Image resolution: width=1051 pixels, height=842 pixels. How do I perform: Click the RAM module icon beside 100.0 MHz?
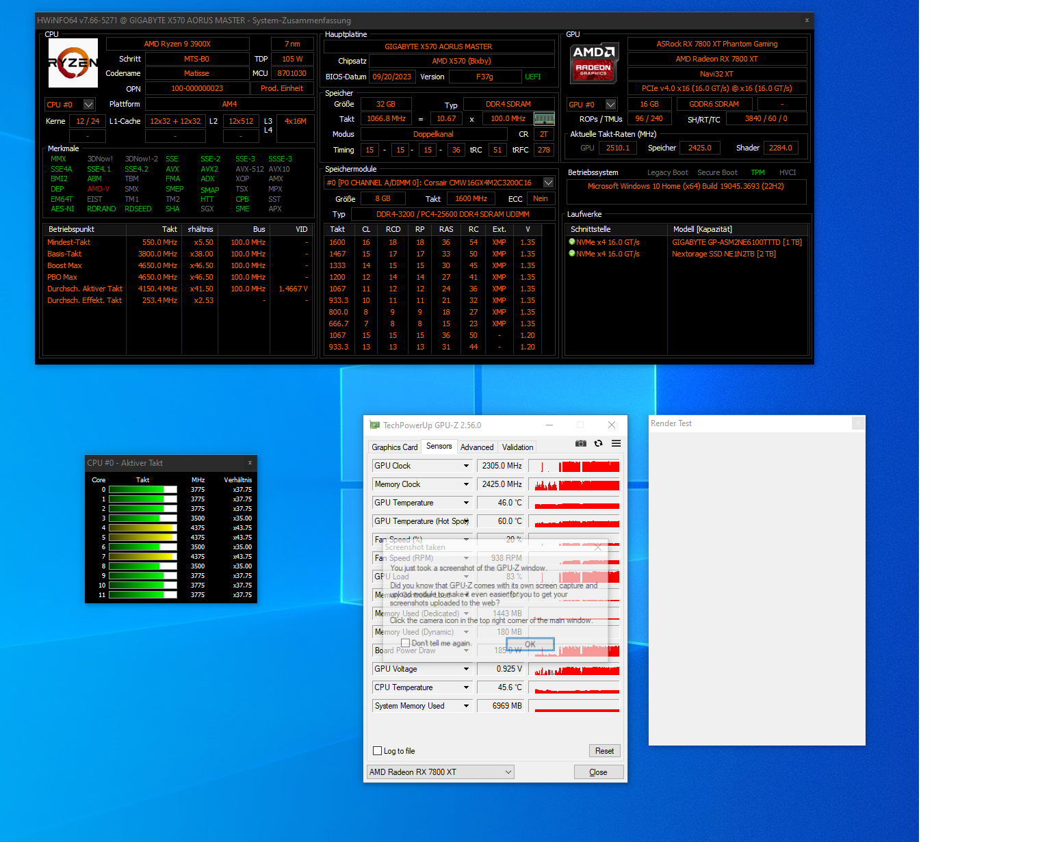point(544,119)
